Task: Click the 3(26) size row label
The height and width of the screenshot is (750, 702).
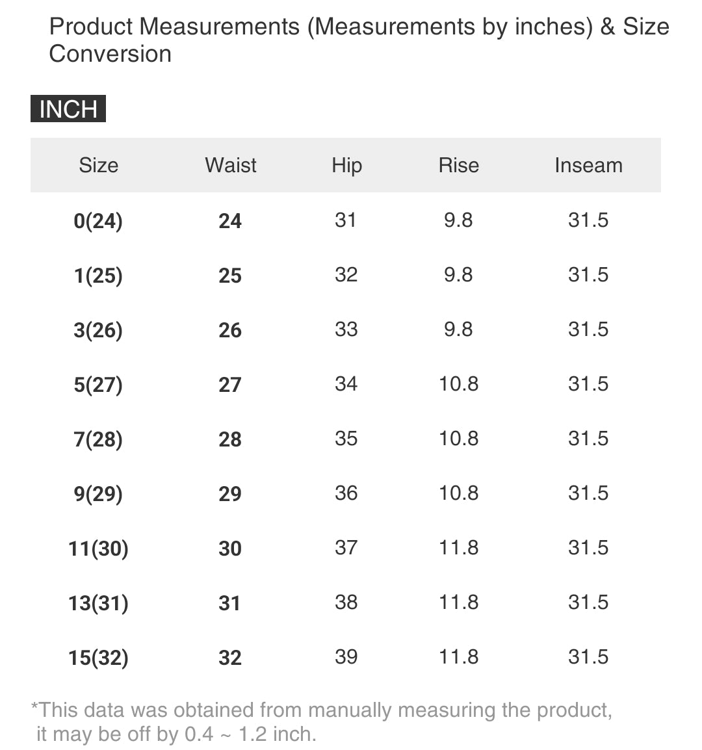Action: pyautogui.click(x=98, y=330)
